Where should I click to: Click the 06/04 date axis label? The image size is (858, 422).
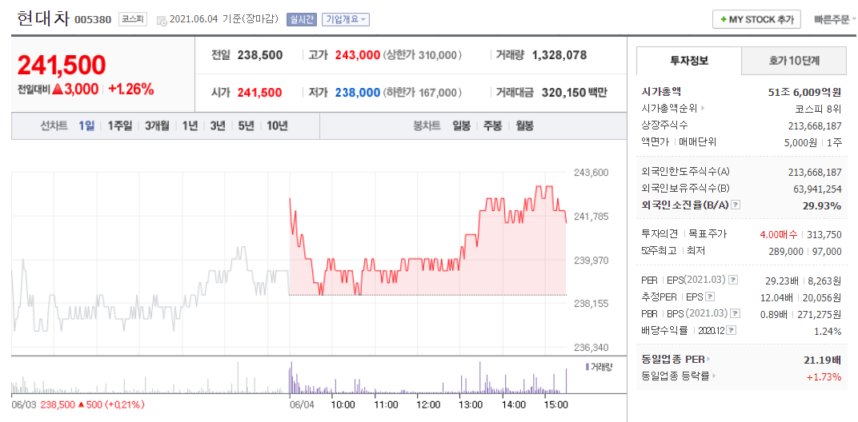coord(301,405)
